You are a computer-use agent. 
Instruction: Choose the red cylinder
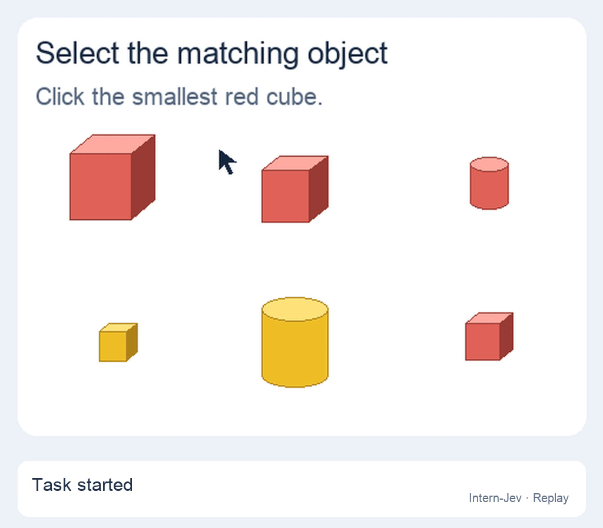(x=489, y=183)
